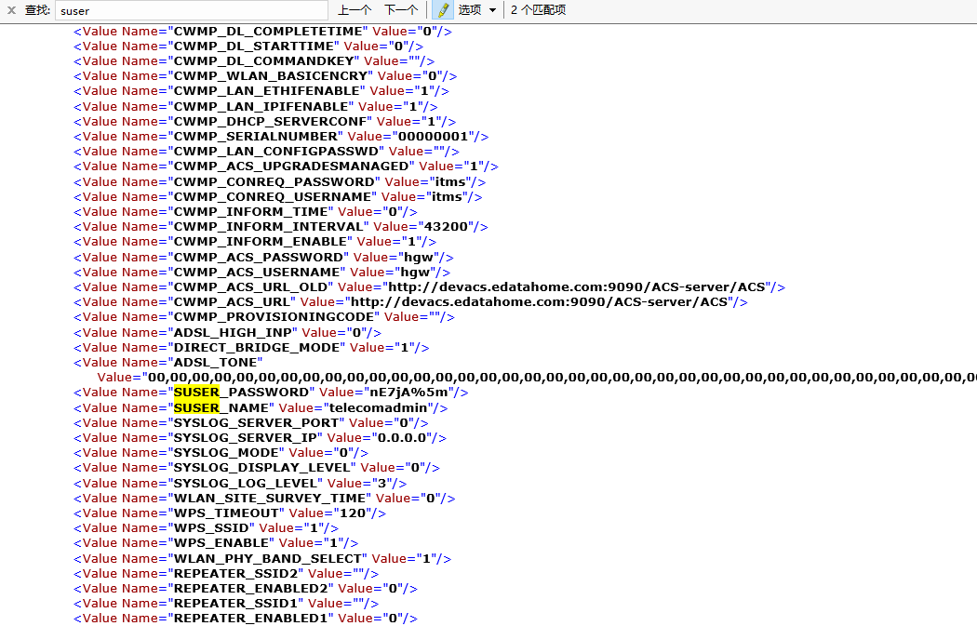This screenshot has height=626, width=977.
Task: Click the highlighted SUSER text in SUSER_NAME
Action: point(196,407)
